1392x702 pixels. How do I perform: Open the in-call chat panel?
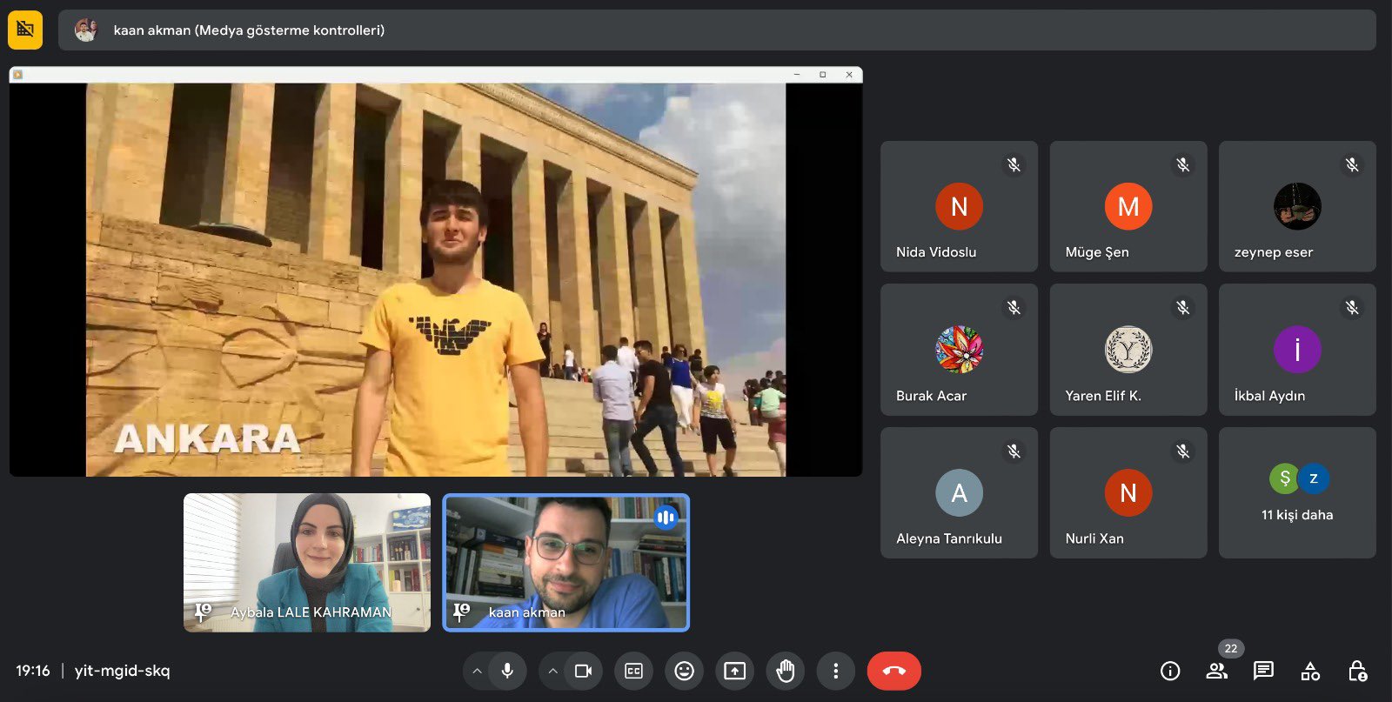[1263, 671]
